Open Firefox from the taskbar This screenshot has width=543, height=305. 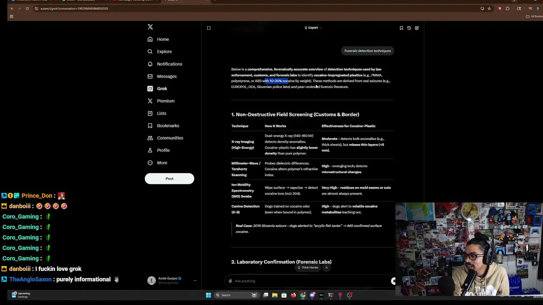[293, 295]
